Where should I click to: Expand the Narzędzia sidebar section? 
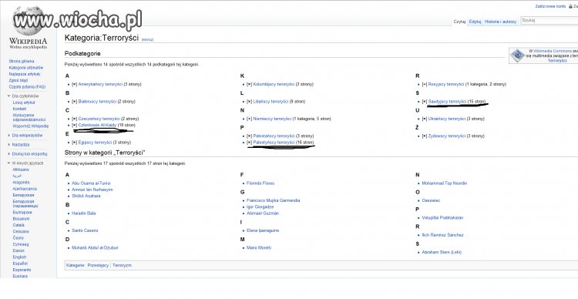8,145
